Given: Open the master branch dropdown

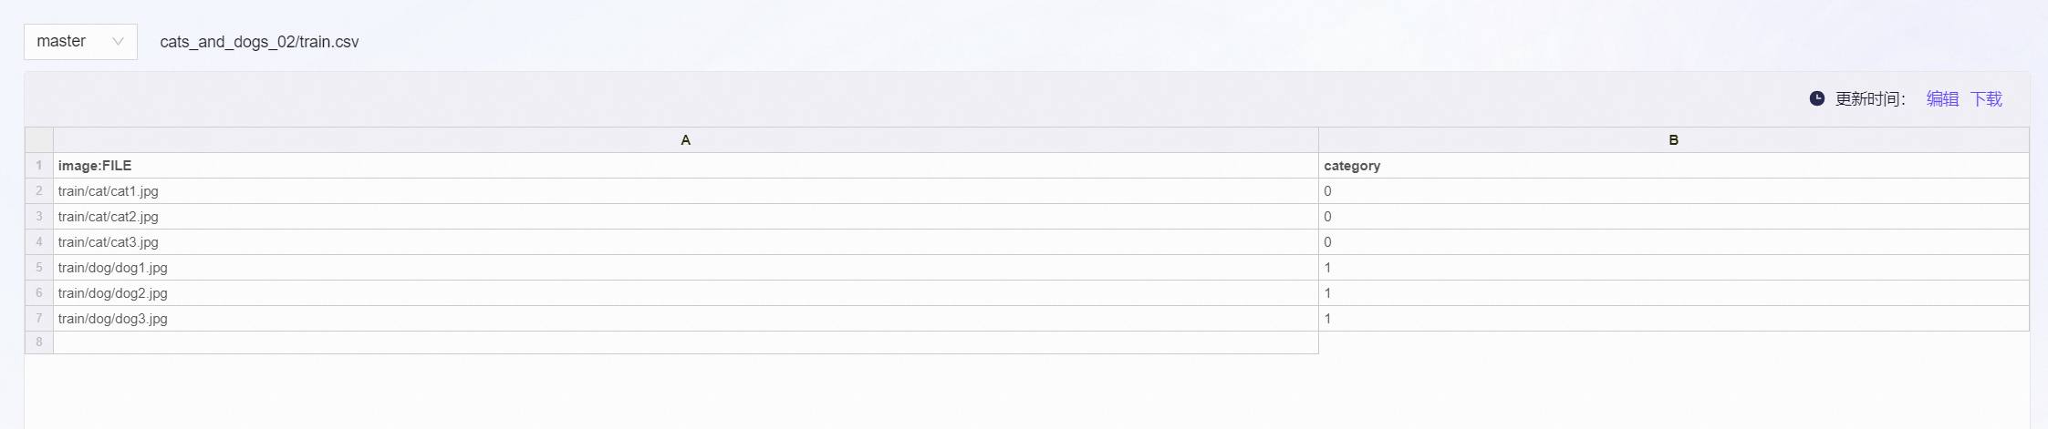Looking at the screenshot, I should [x=80, y=42].
